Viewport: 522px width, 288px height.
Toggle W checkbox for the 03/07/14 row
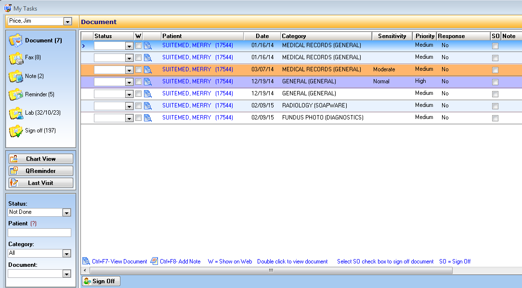(x=139, y=69)
